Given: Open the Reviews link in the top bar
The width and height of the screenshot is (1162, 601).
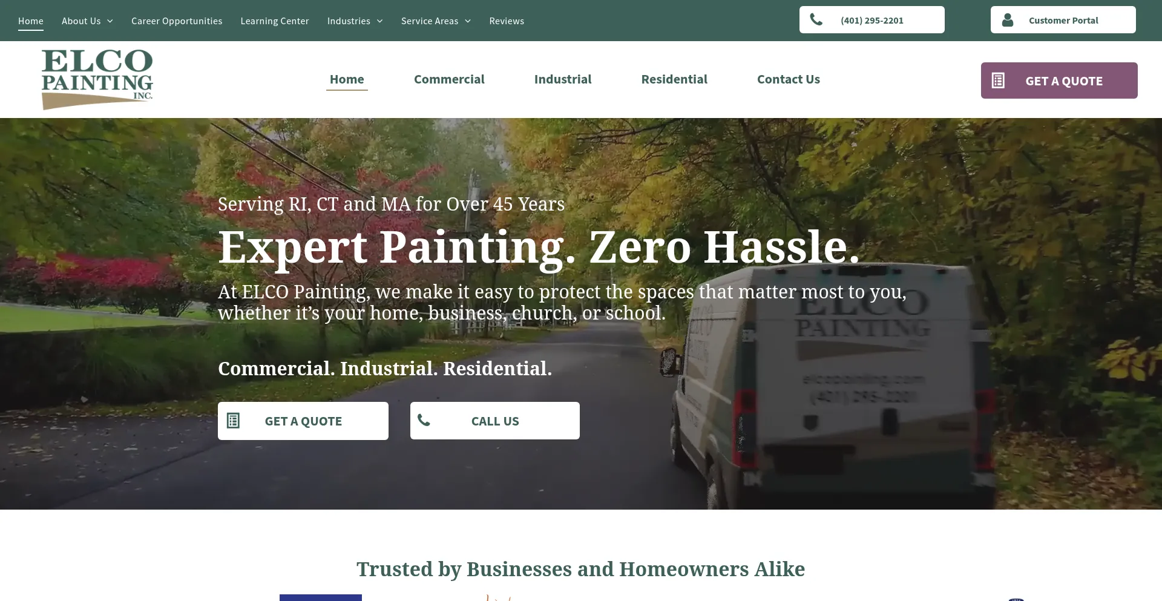Looking at the screenshot, I should point(507,21).
